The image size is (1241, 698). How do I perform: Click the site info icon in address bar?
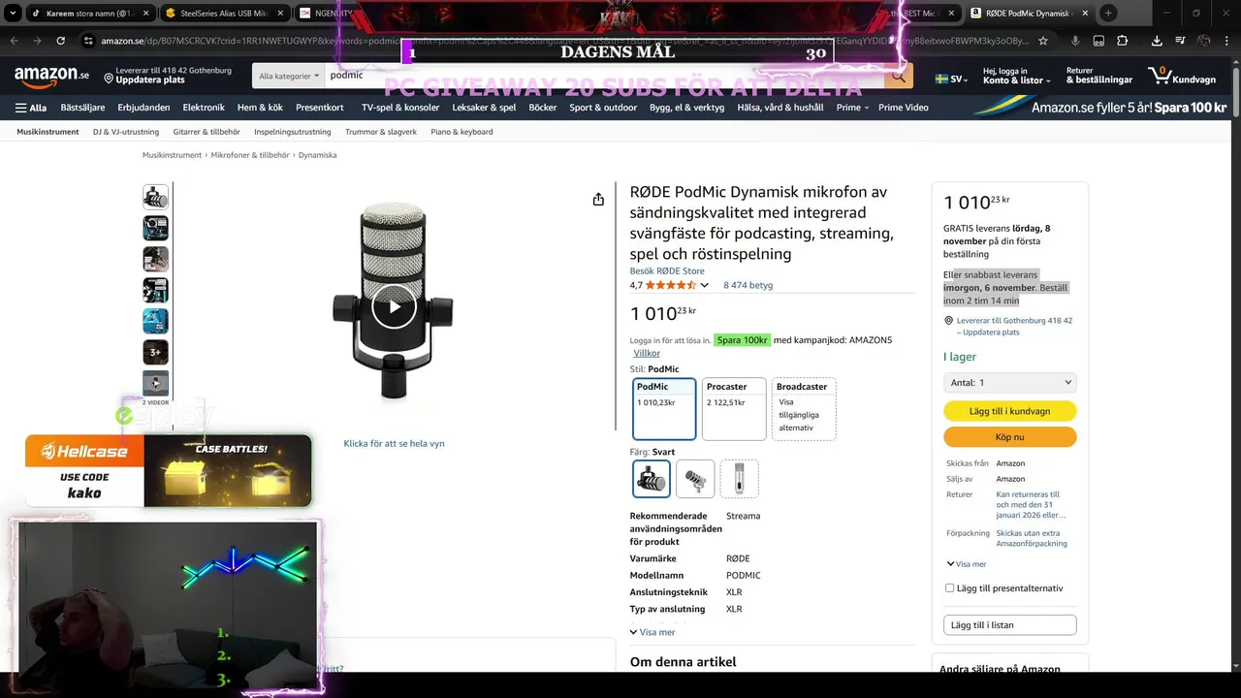click(x=88, y=41)
